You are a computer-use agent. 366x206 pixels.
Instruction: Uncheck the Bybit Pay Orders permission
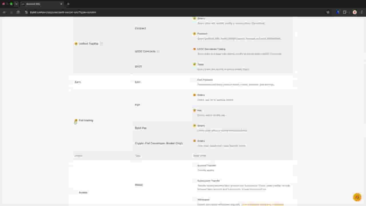194,126
